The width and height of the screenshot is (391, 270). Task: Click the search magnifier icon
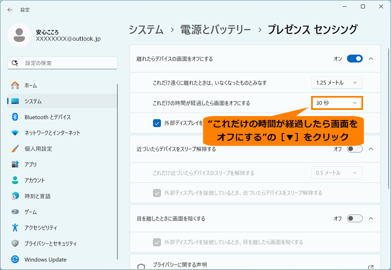pos(15,63)
